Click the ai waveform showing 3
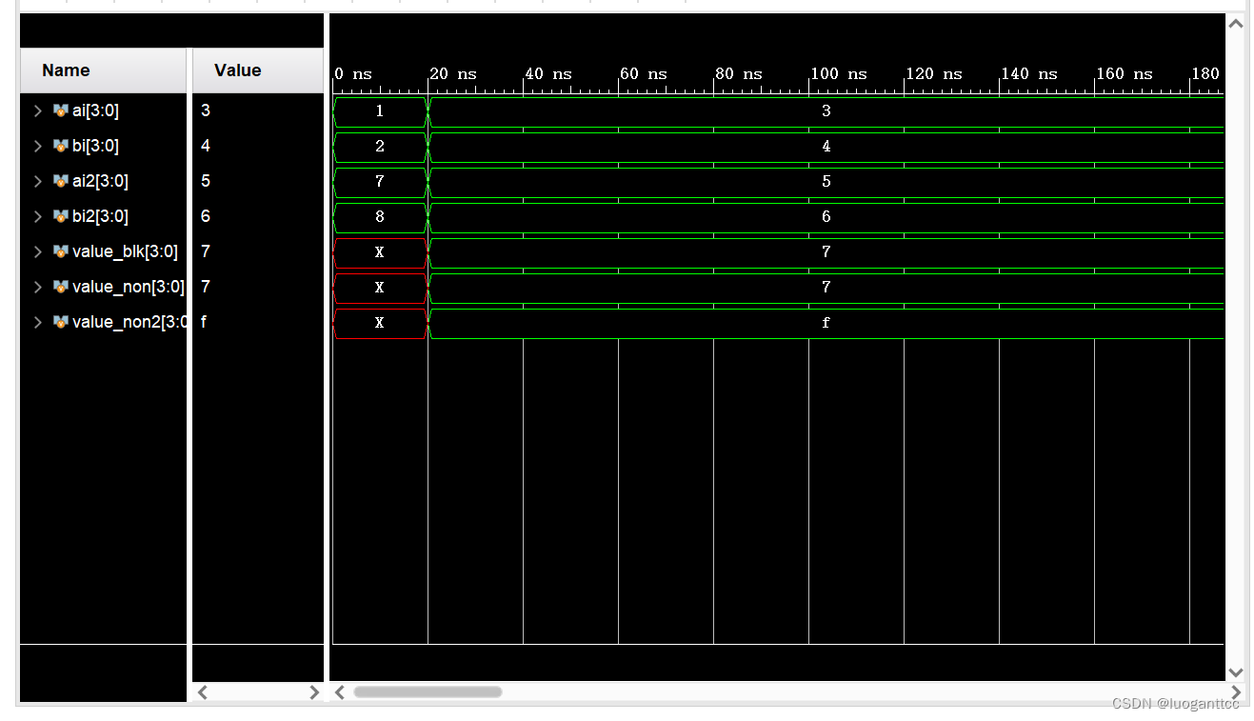 [826, 110]
